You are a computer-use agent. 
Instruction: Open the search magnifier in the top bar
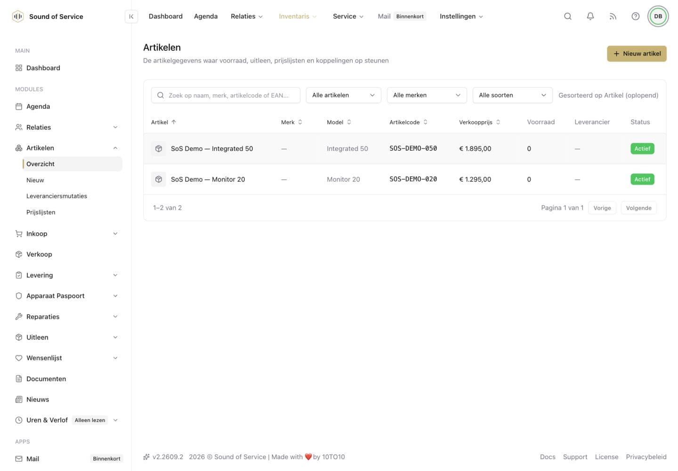click(x=568, y=16)
